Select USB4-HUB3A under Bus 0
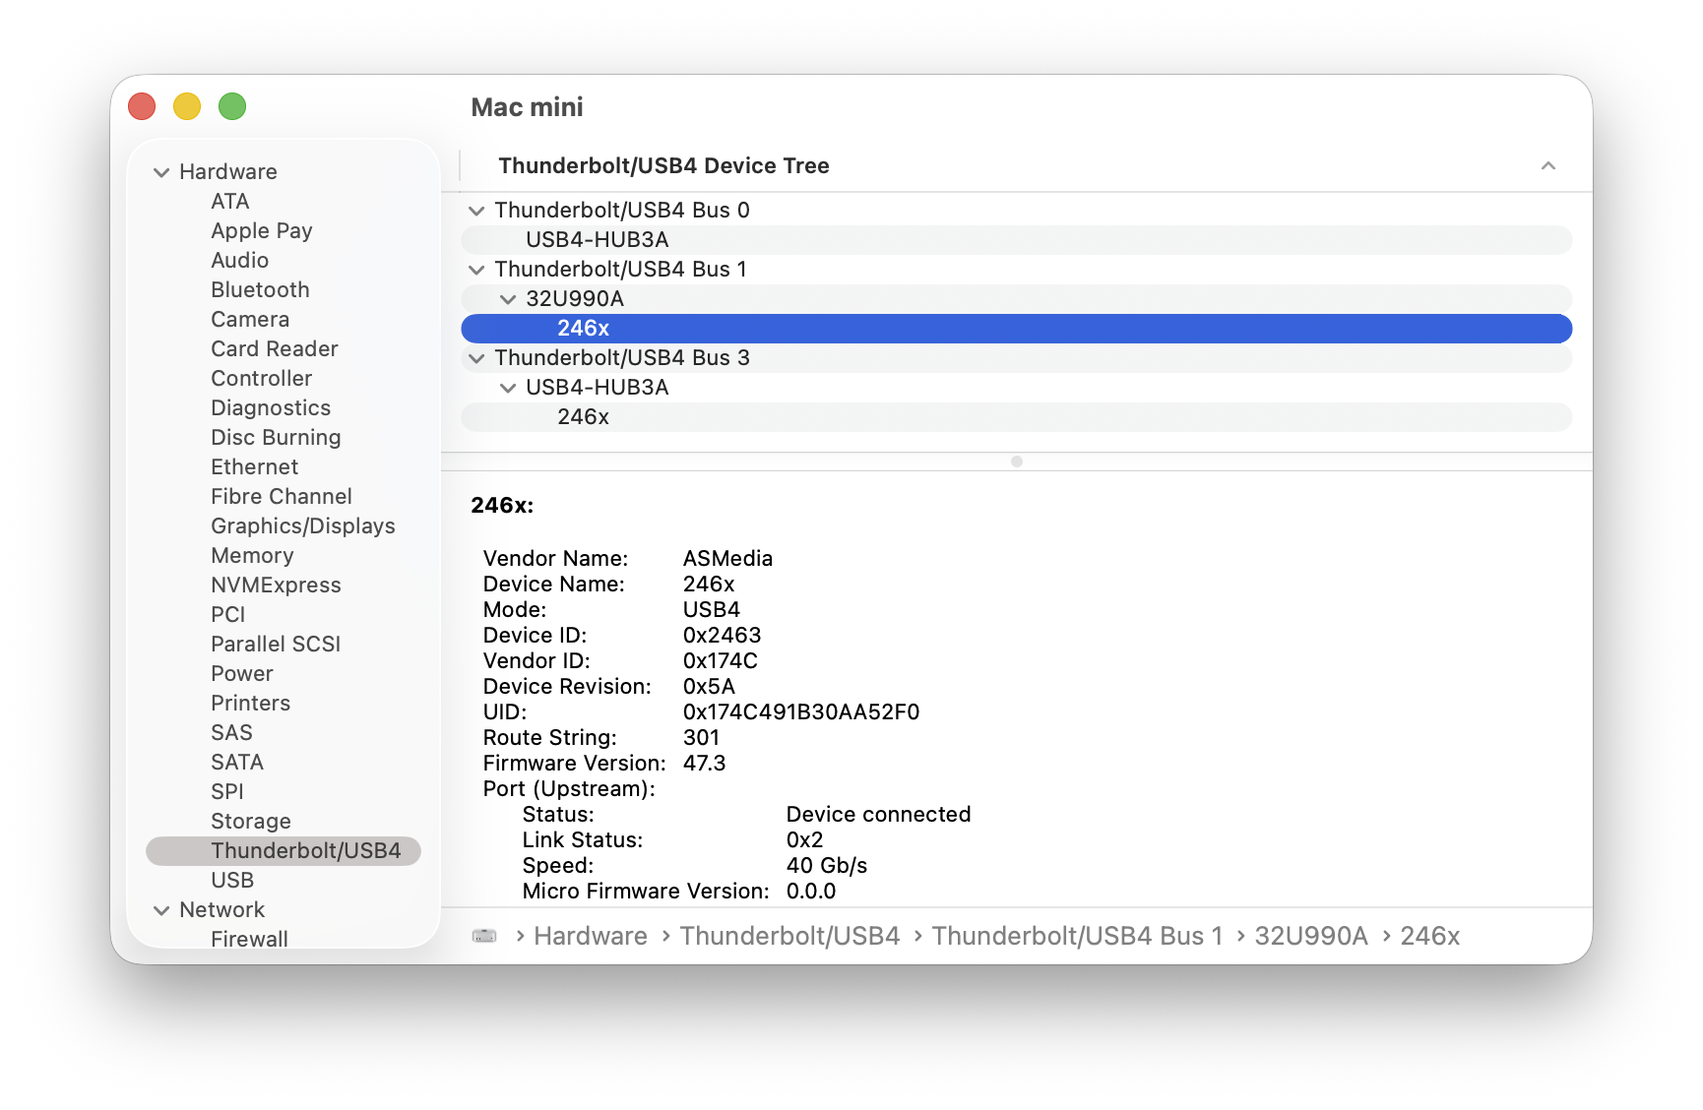1703x1110 pixels. [596, 239]
